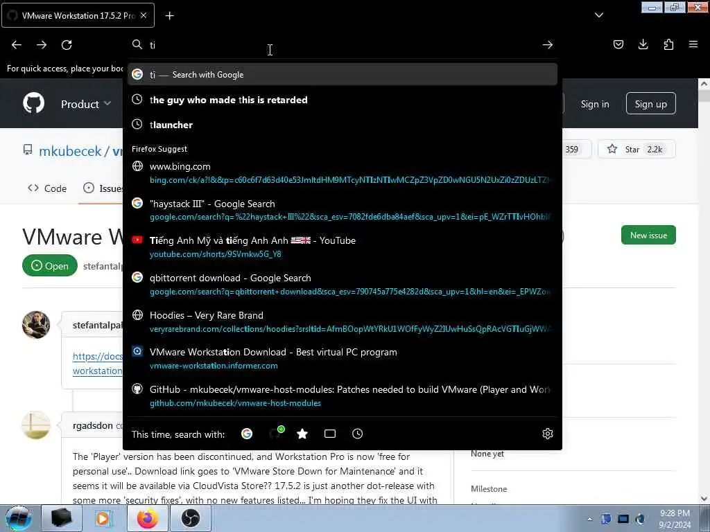Add the new search engine icon with plus badge
This screenshot has height=532, width=710.
(275, 434)
